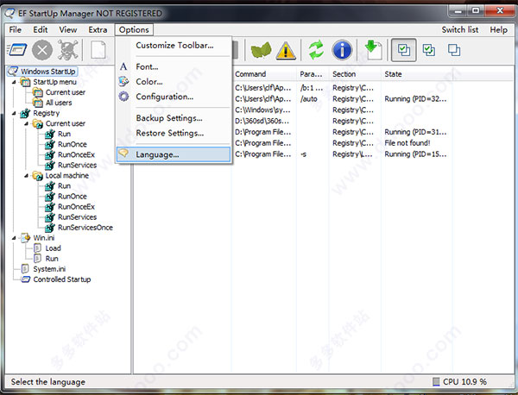Click the skull and crossbones kill icon
The width and height of the screenshot is (518, 395).
(x=67, y=50)
